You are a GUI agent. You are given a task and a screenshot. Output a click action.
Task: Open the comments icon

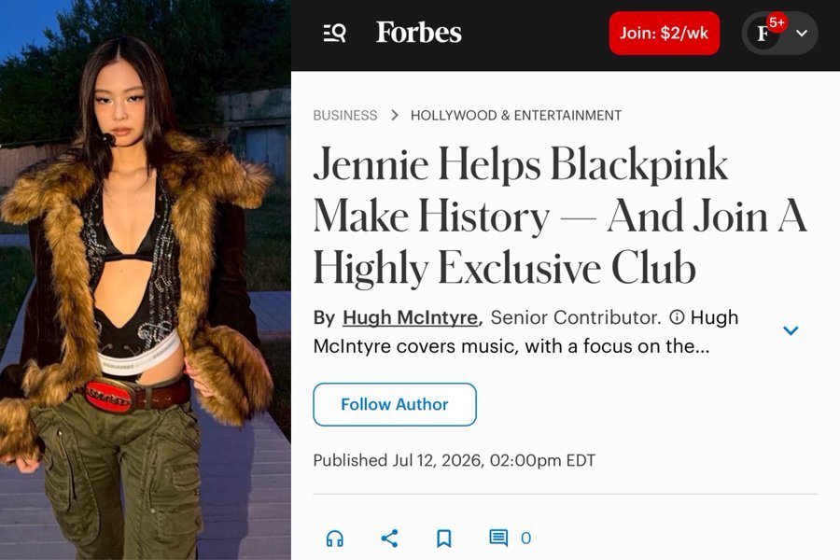click(498, 538)
